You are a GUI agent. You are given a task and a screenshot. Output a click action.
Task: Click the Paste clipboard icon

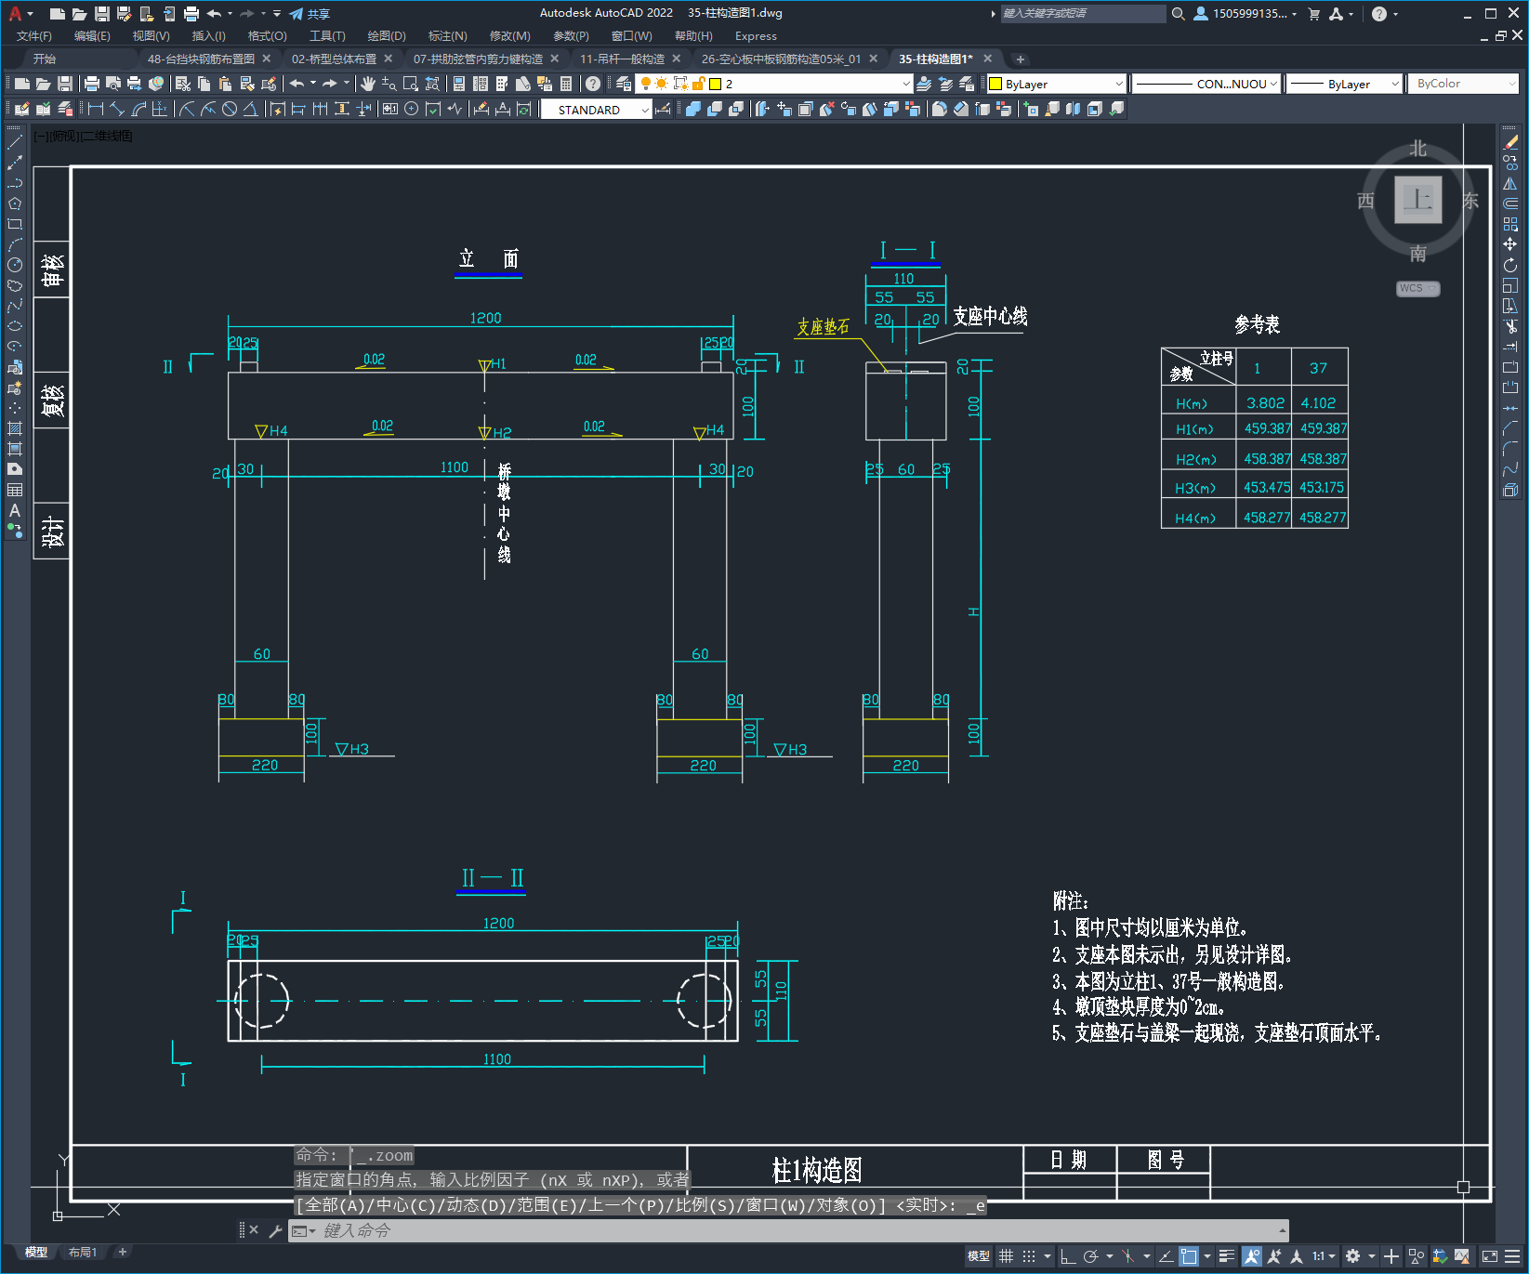point(225,84)
